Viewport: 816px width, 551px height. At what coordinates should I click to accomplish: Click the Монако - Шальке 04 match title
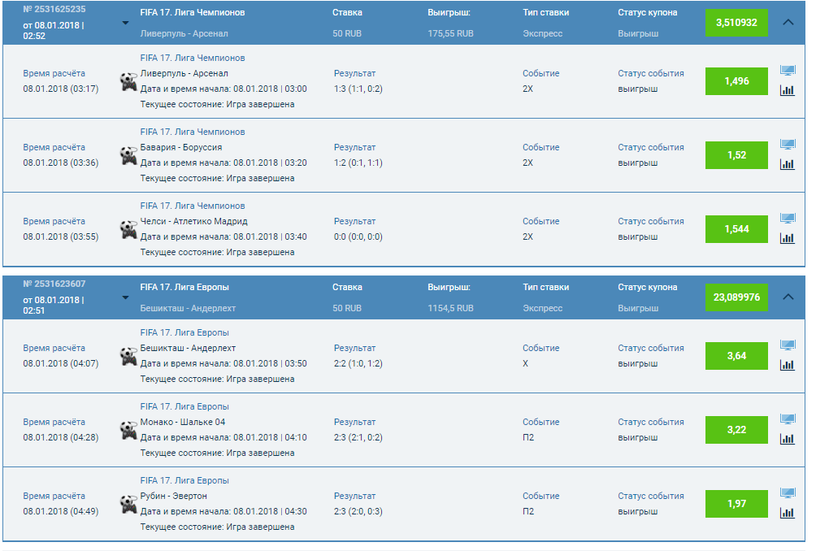(x=183, y=422)
